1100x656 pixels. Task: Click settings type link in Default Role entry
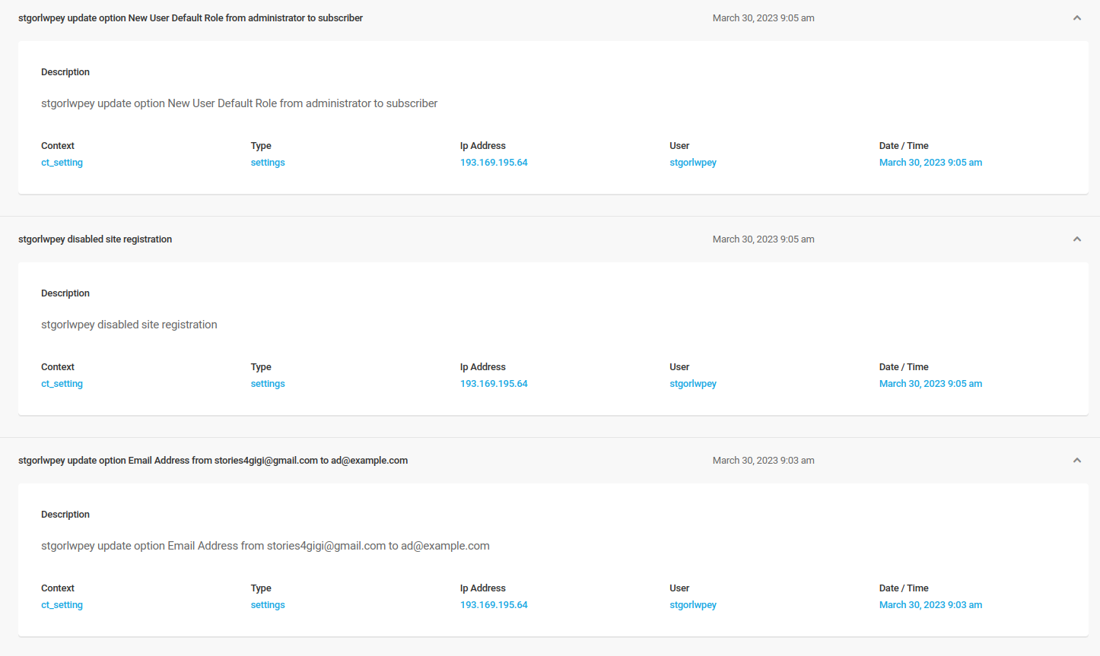point(268,163)
